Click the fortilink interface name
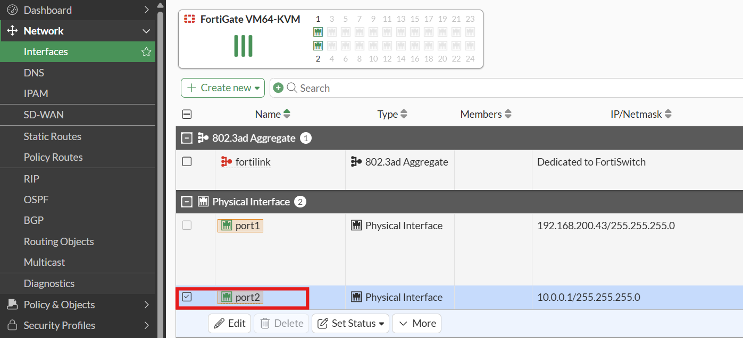743x338 pixels. 253,162
